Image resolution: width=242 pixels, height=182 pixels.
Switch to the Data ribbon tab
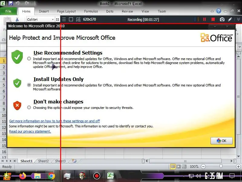[110, 11]
